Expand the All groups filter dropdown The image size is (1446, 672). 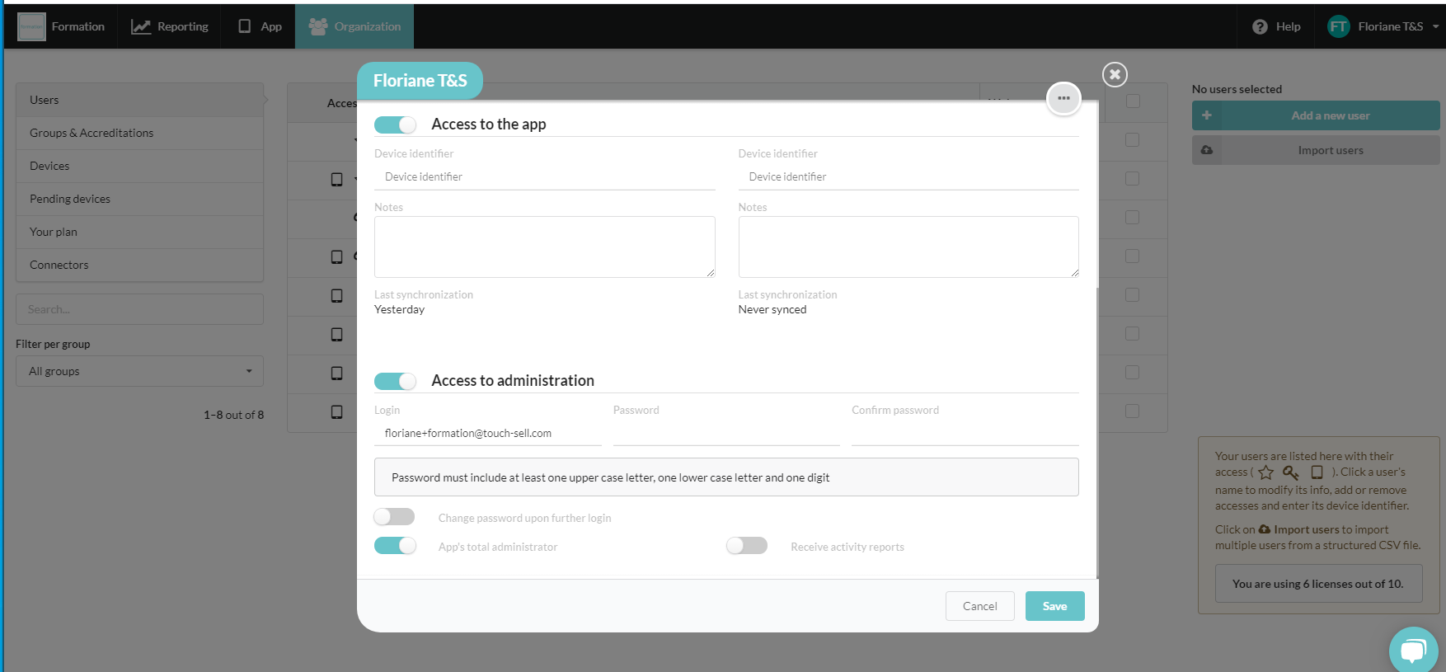pyautogui.click(x=140, y=371)
